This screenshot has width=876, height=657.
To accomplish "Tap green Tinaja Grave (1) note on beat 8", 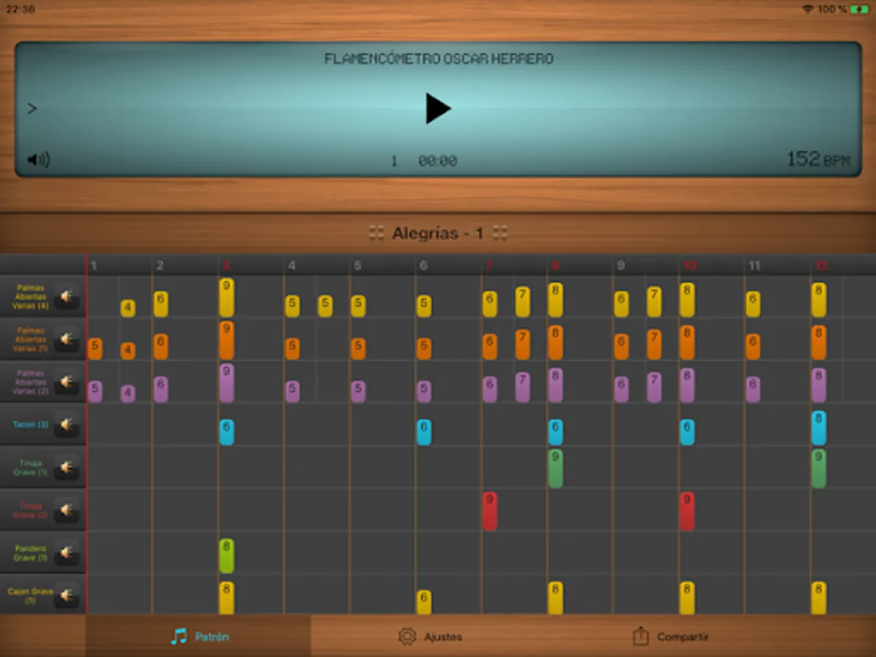I will point(556,469).
